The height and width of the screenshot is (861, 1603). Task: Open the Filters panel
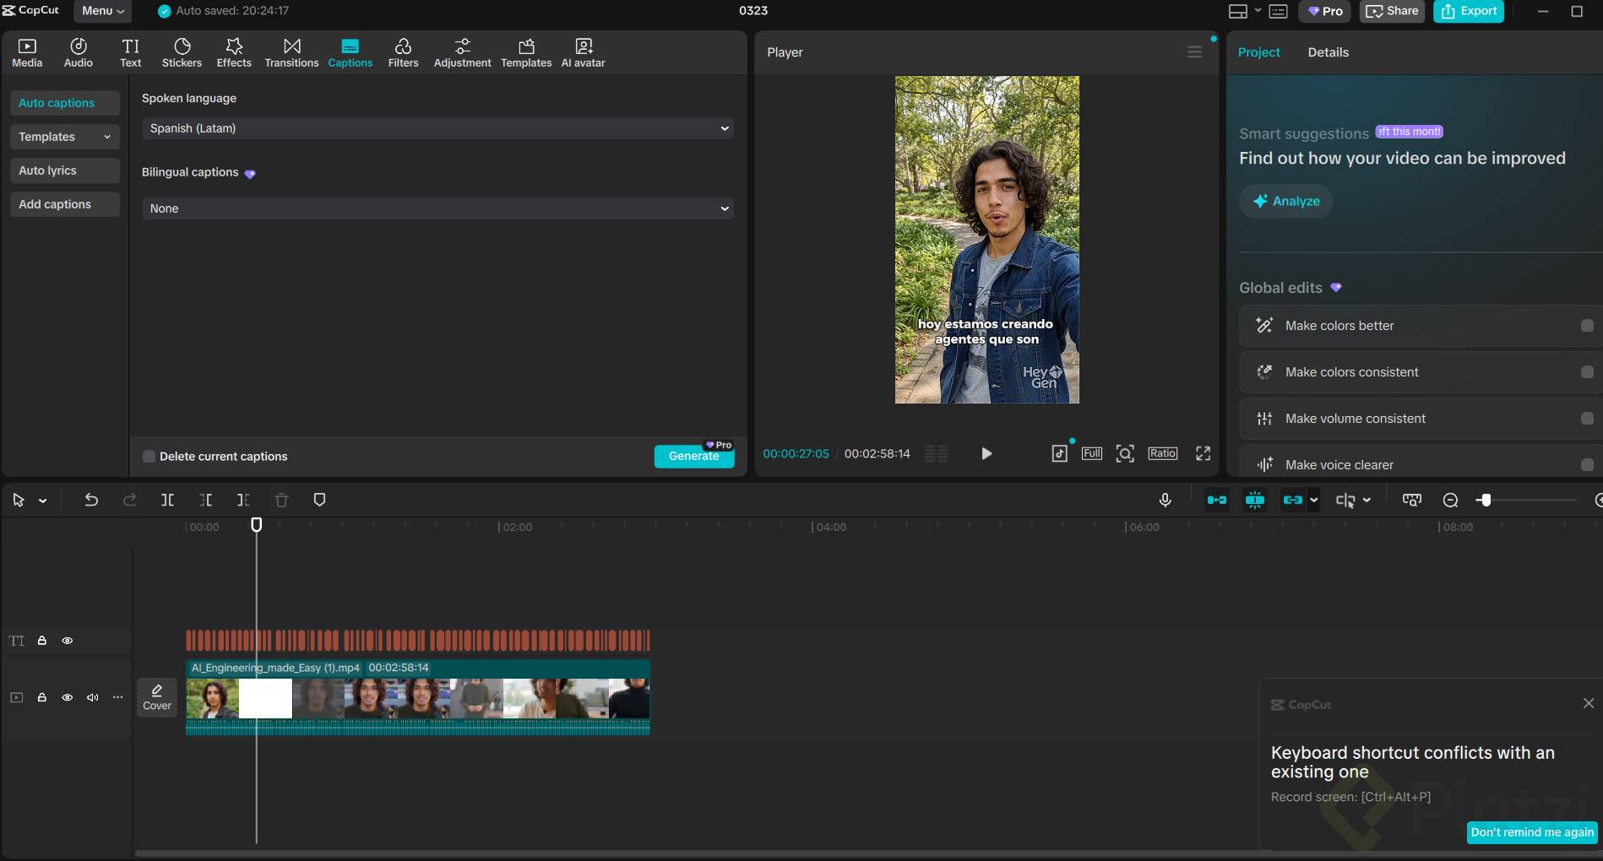pos(403,51)
